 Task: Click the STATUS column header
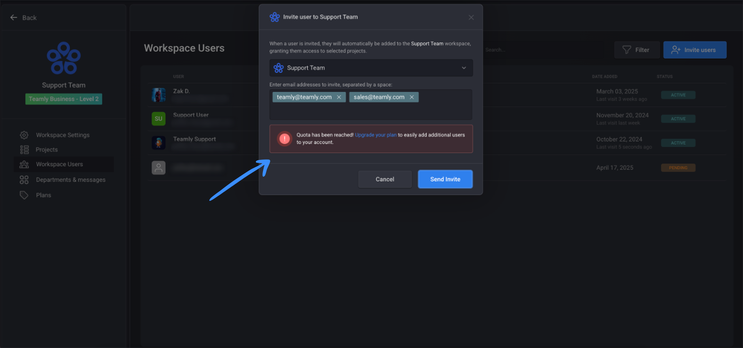(665, 77)
